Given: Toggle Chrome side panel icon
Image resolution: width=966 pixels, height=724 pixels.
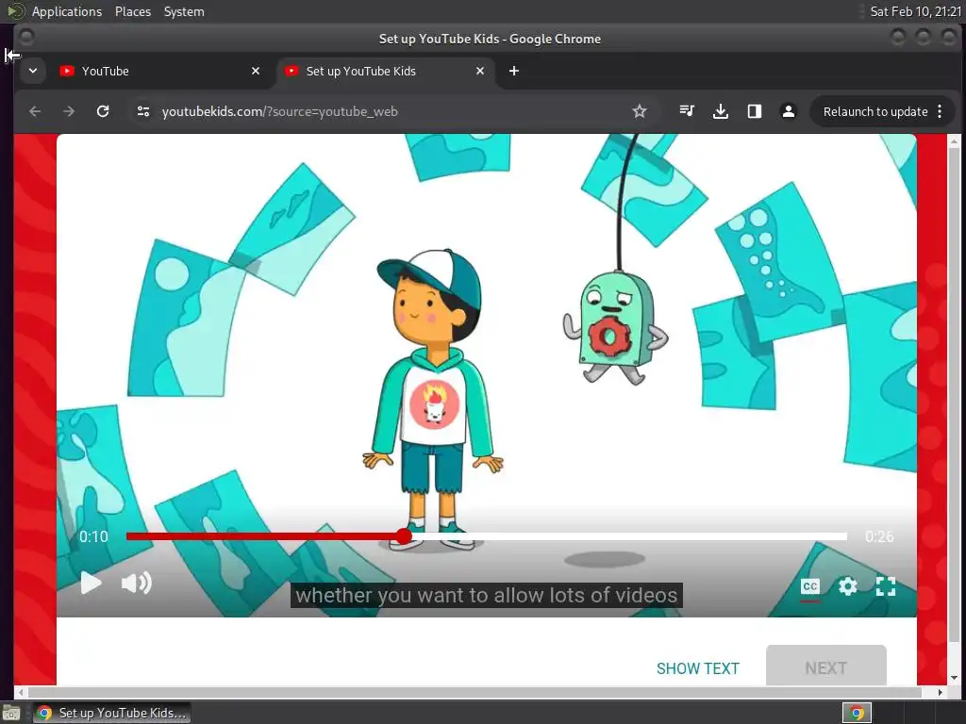Looking at the screenshot, I should pos(754,111).
